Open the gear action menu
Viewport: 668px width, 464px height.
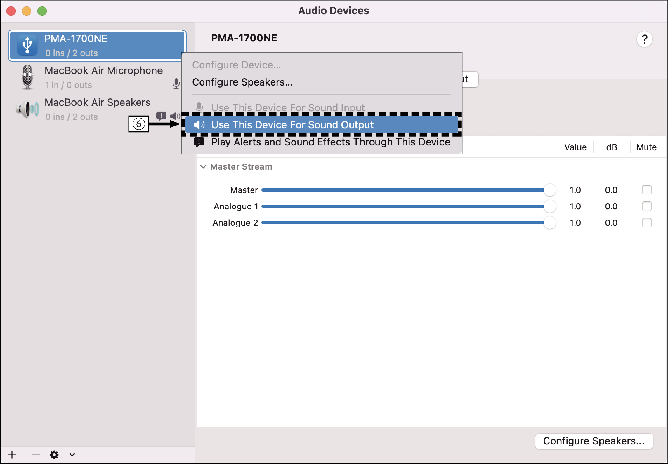(54, 455)
